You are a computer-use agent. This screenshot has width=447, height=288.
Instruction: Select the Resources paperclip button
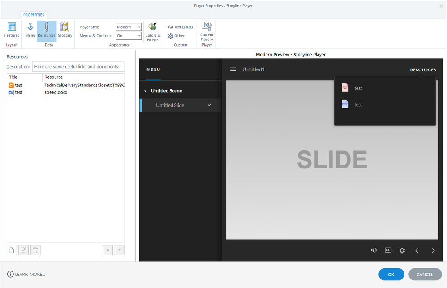point(47,30)
